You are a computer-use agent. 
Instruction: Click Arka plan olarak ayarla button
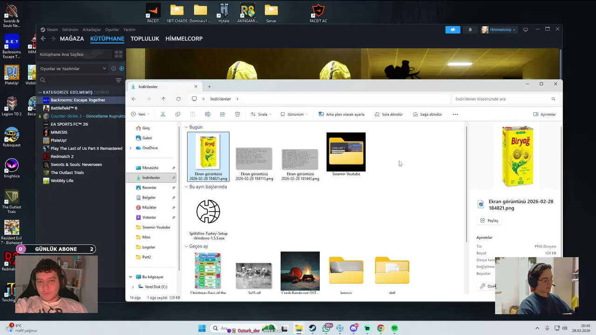341,114
